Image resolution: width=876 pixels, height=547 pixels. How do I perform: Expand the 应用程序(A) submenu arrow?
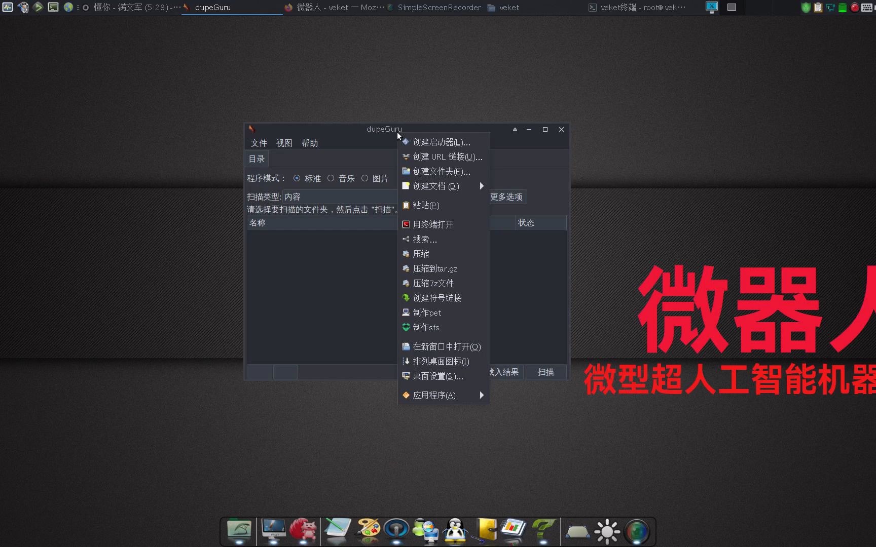(482, 395)
